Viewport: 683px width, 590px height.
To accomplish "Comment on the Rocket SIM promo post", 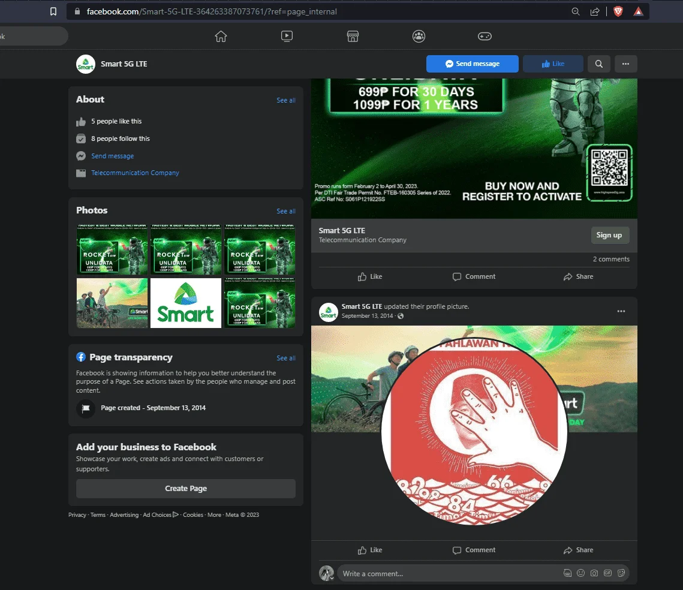I will 474,276.
